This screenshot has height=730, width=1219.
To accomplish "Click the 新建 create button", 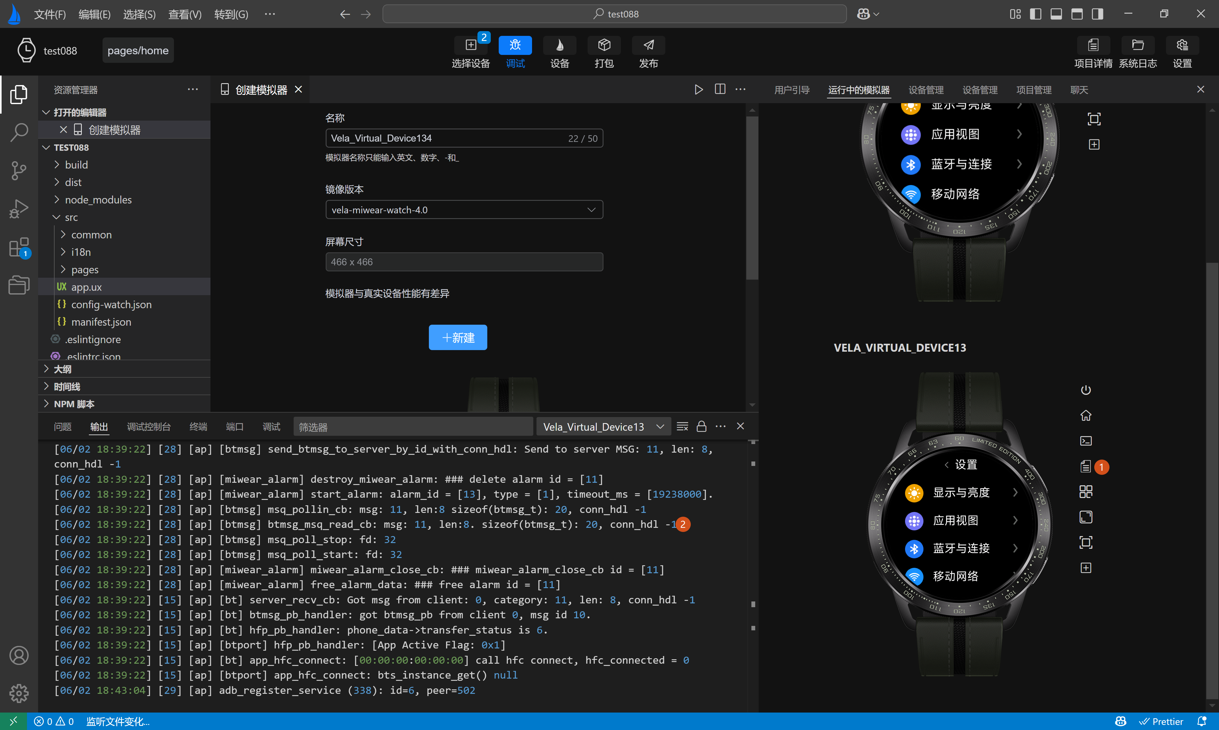I will (457, 337).
